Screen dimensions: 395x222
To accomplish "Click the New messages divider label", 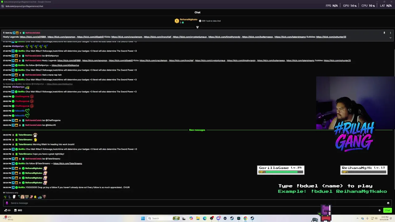I will coord(197,130).
